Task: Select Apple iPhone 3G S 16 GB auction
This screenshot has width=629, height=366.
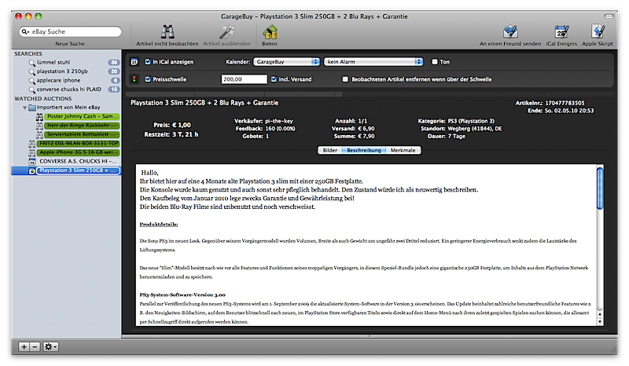Action: (x=78, y=152)
